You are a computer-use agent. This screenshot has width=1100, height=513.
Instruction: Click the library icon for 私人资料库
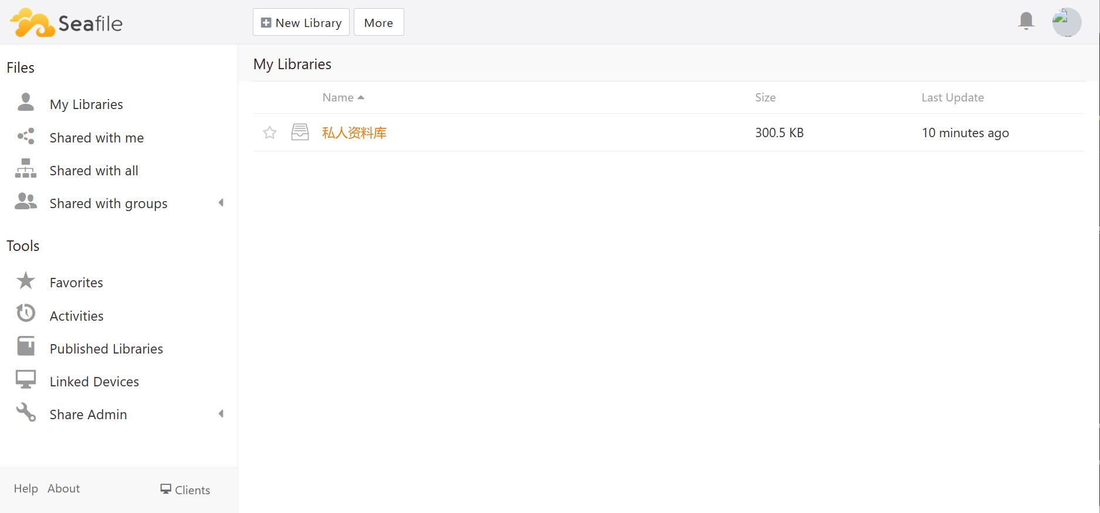(300, 132)
